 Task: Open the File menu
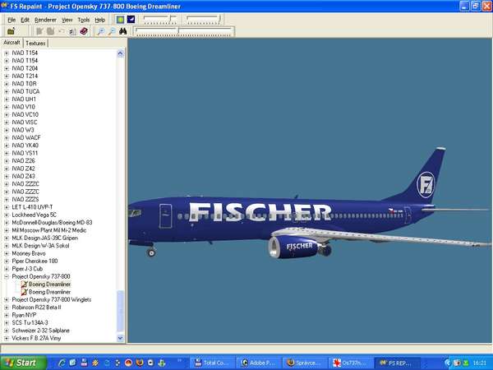tap(12, 20)
